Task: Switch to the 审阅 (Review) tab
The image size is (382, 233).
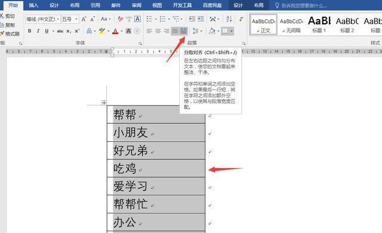Action: (137, 5)
